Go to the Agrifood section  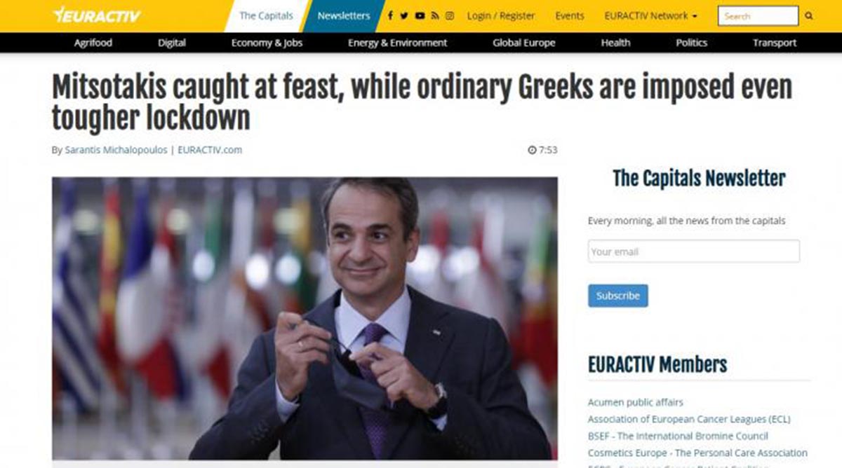tap(93, 43)
